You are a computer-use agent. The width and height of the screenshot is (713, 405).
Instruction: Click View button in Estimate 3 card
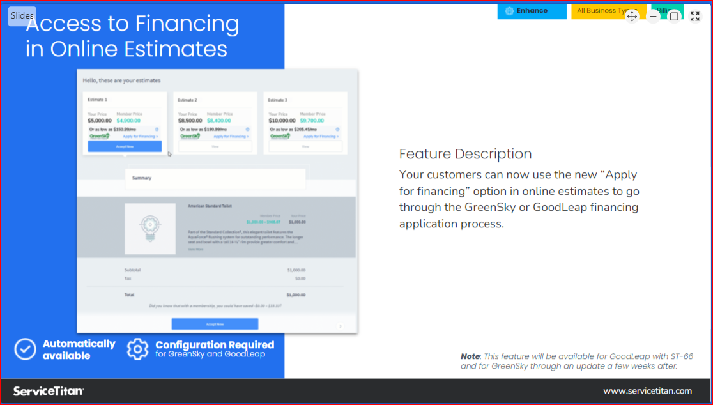tap(305, 146)
